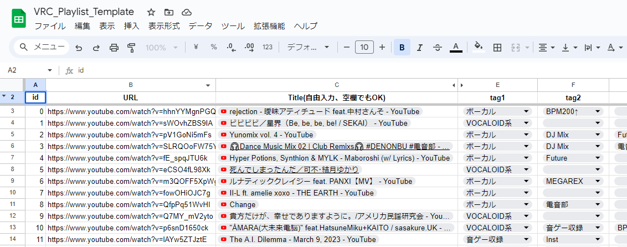This screenshot has height=247, width=627.
Task: Star this spreadsheet document
Action: coord(151,12)
